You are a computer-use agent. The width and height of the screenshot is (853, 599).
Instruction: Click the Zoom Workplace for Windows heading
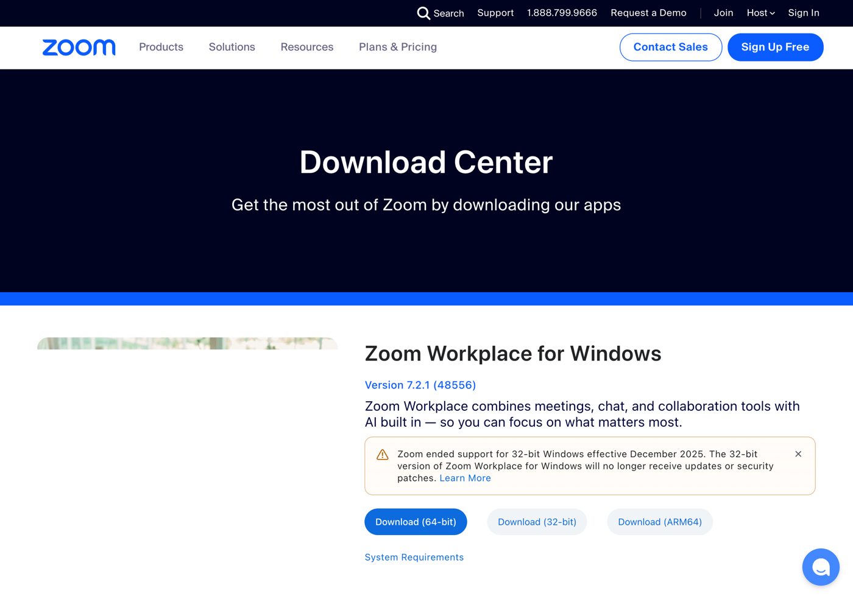click(x=513, y=354)
